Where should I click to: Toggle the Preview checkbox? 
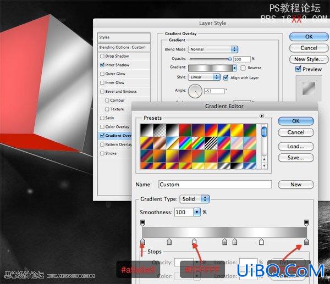tap(298, 69)
